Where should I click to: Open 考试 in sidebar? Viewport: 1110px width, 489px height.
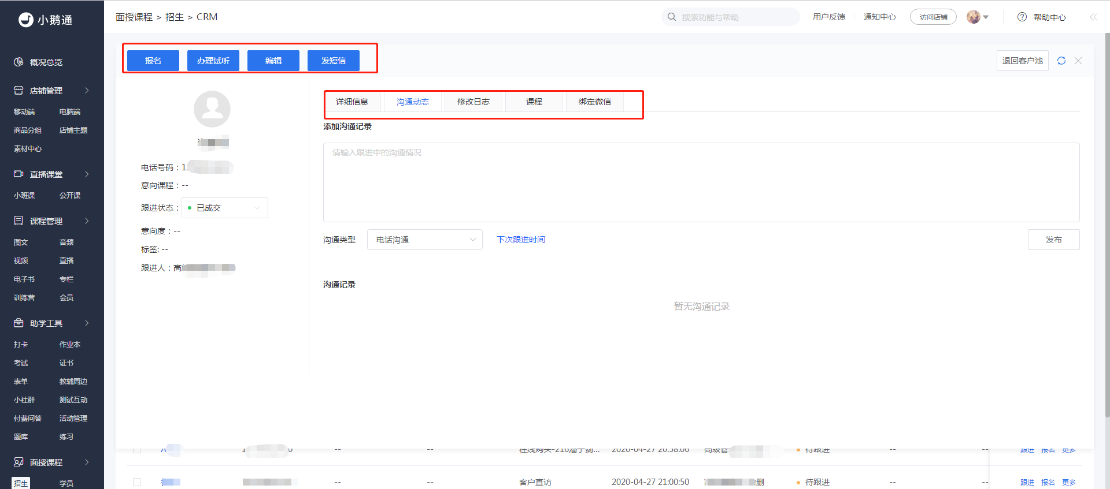coord(21,363)
